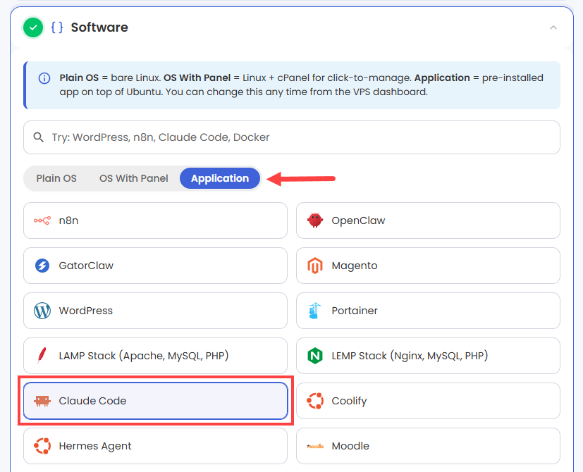The width and height of the screenshot is (583, 472).
Task: Select the Claude Code application card
Action: (155, 401)
